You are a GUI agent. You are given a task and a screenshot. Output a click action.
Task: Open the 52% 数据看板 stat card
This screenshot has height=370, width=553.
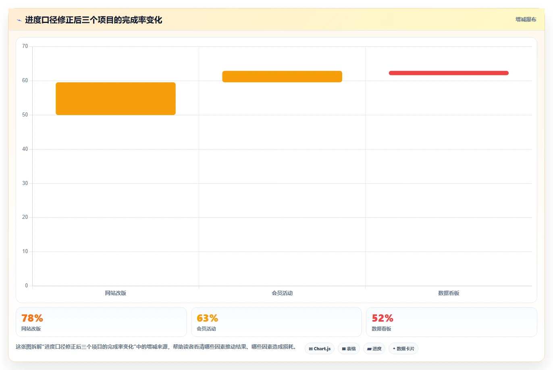pyautogui.click(x=451, y=322)
